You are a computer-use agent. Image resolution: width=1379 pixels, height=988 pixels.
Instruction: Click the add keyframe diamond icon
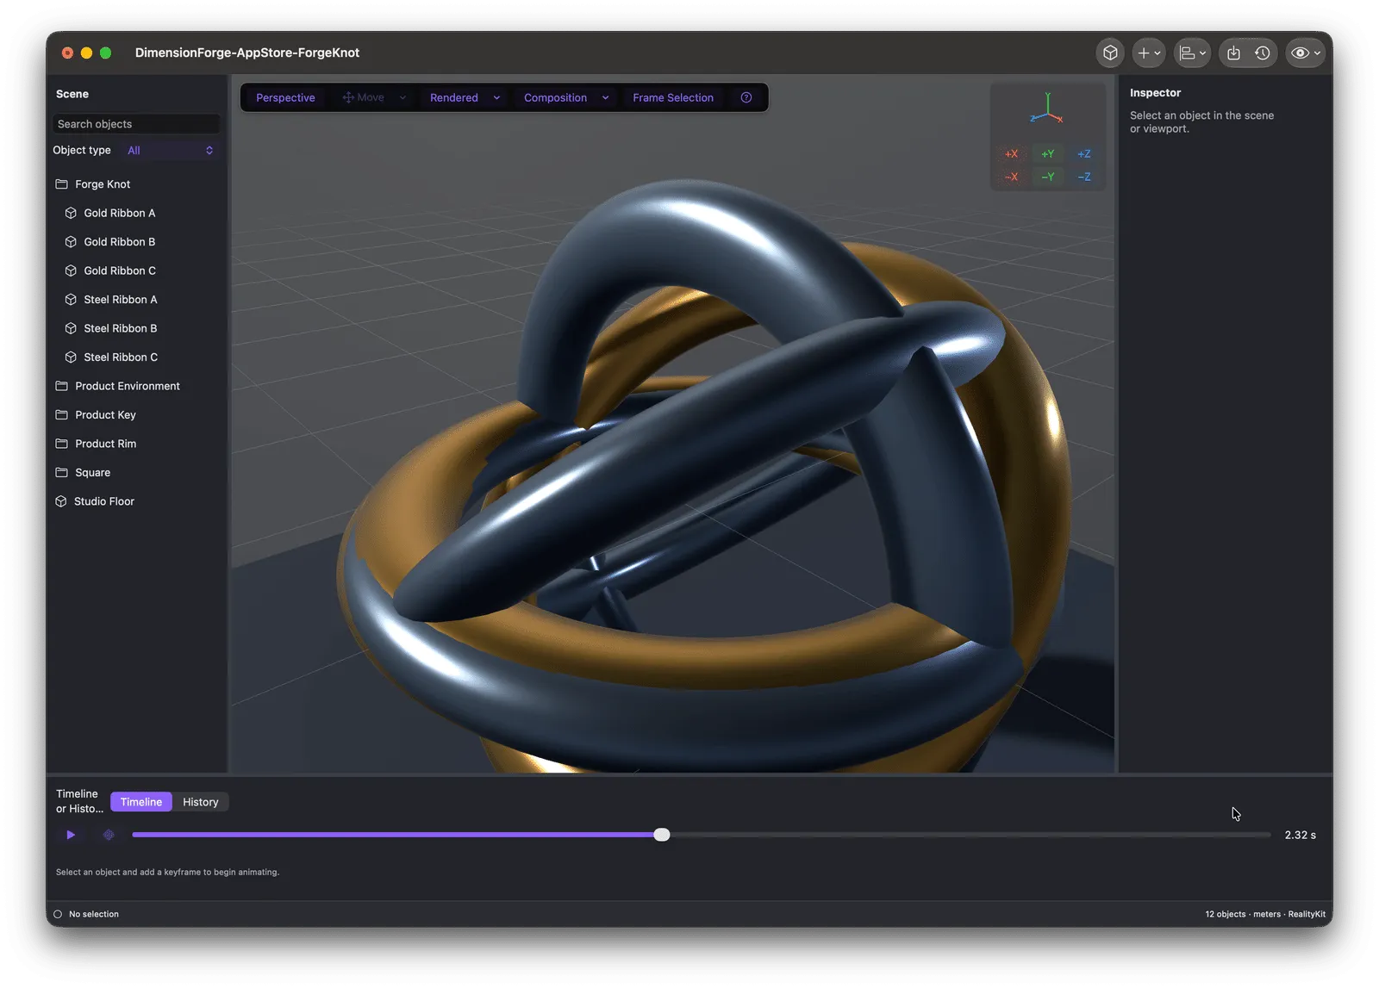(109, 835)
